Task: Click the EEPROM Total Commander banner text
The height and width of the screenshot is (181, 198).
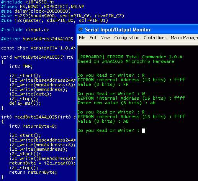Action: [130, 57]
